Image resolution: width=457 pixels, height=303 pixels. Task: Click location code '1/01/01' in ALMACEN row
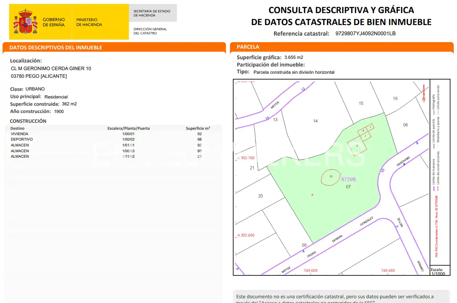click(129, 145)
